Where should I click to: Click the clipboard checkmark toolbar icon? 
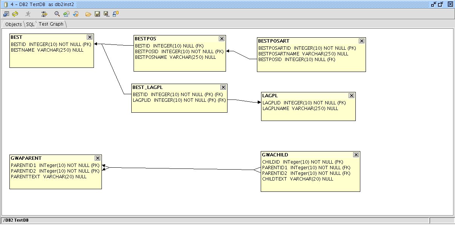coord(75,14)
